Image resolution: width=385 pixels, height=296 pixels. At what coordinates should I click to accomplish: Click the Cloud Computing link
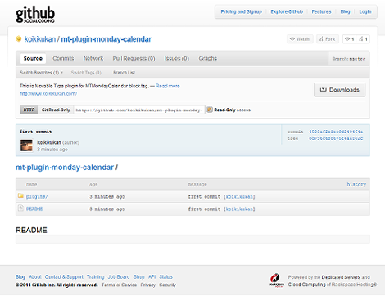point(306,285)
